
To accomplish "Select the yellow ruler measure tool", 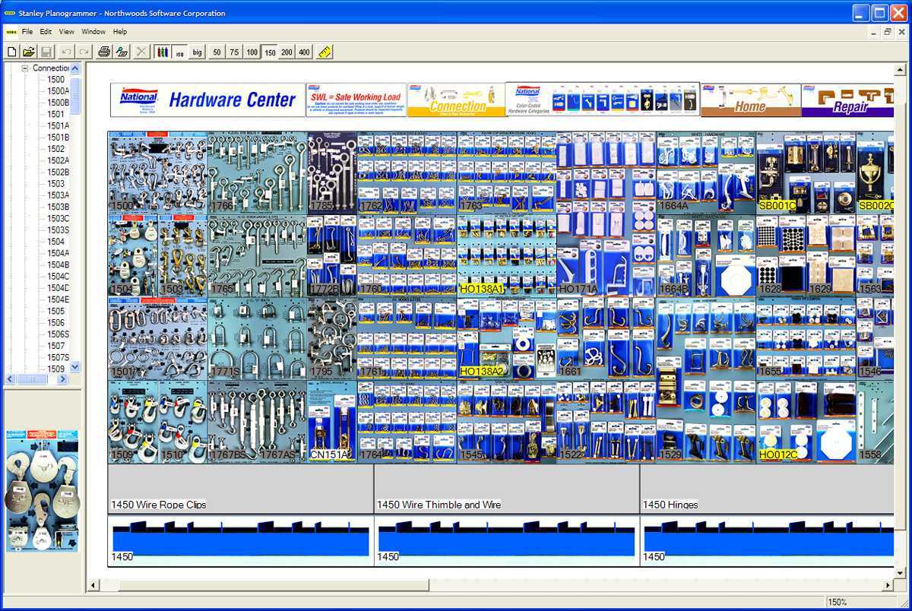I will point(325,52).
